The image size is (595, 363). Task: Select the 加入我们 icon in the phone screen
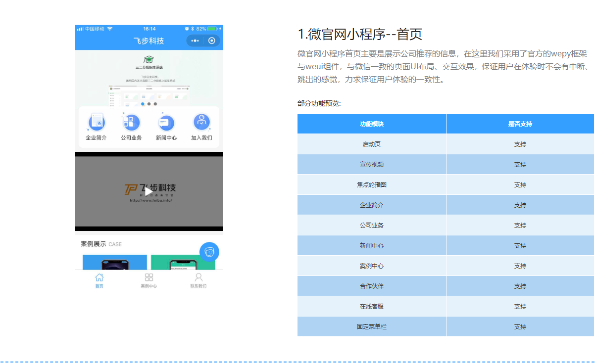click(x=201, y=122)
